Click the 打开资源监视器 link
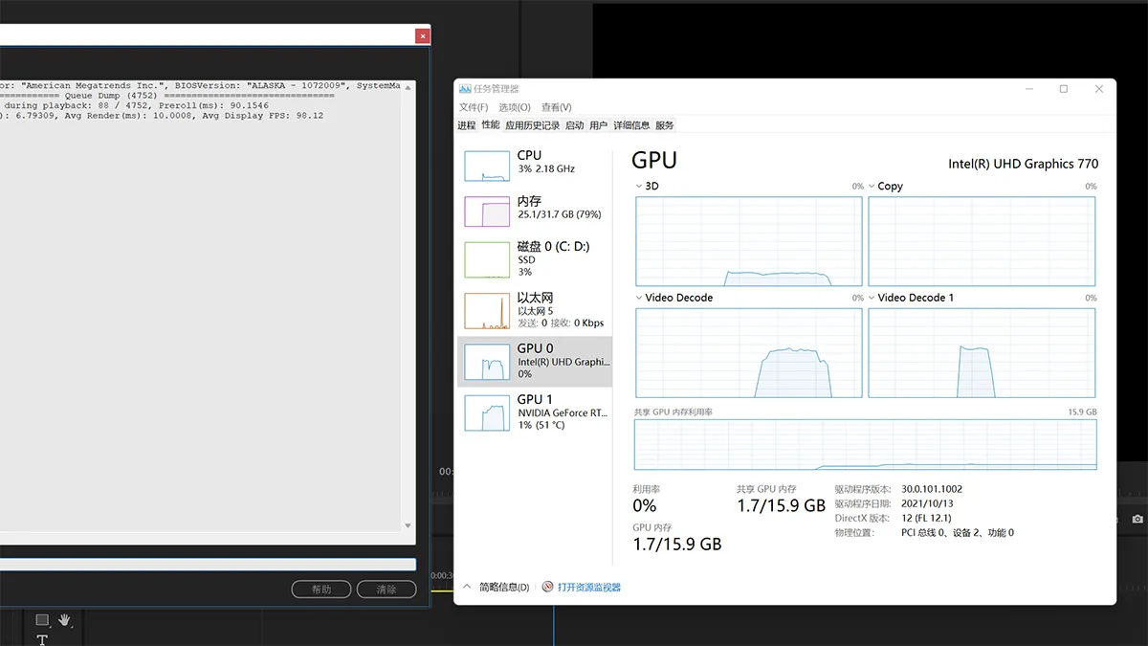Image resolution: width=1148 pixels, height=646 pixels. click(x=589, y=587)
